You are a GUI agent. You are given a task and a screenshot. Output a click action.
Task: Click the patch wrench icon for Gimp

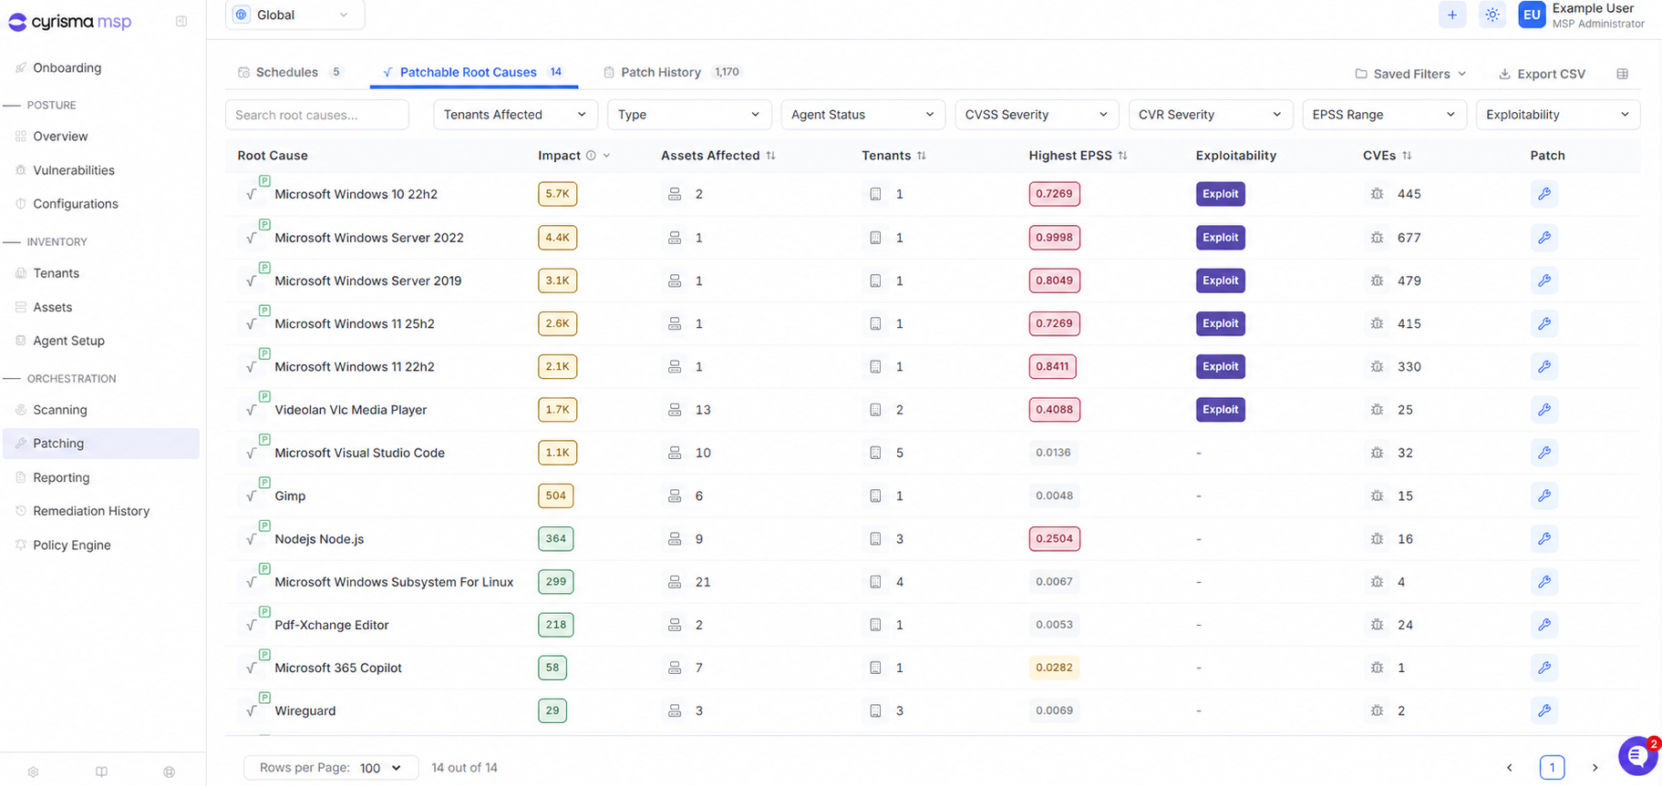[1543, 495]
